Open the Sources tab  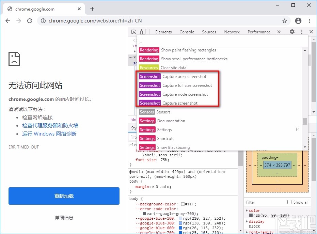click(x=209, y=32)
